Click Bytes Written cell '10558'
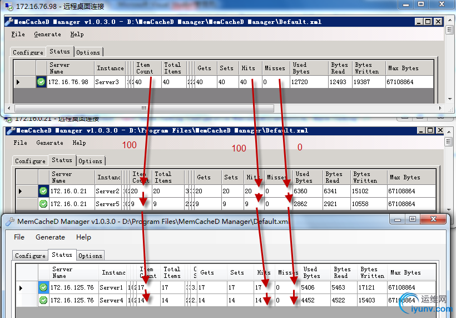Image resolution: width=456 pixels, height=318 pixels. [x=369, y=204]
